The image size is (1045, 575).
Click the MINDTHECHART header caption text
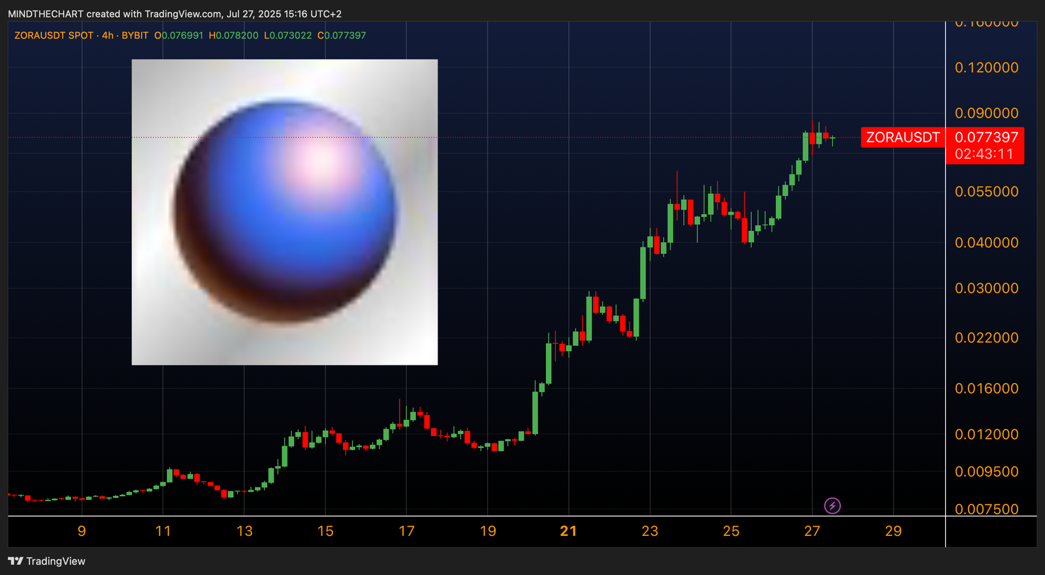(174, 14)
